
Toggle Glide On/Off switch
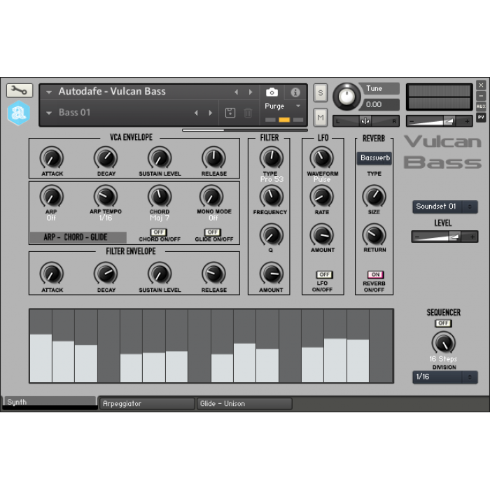(x=213, y=232)
